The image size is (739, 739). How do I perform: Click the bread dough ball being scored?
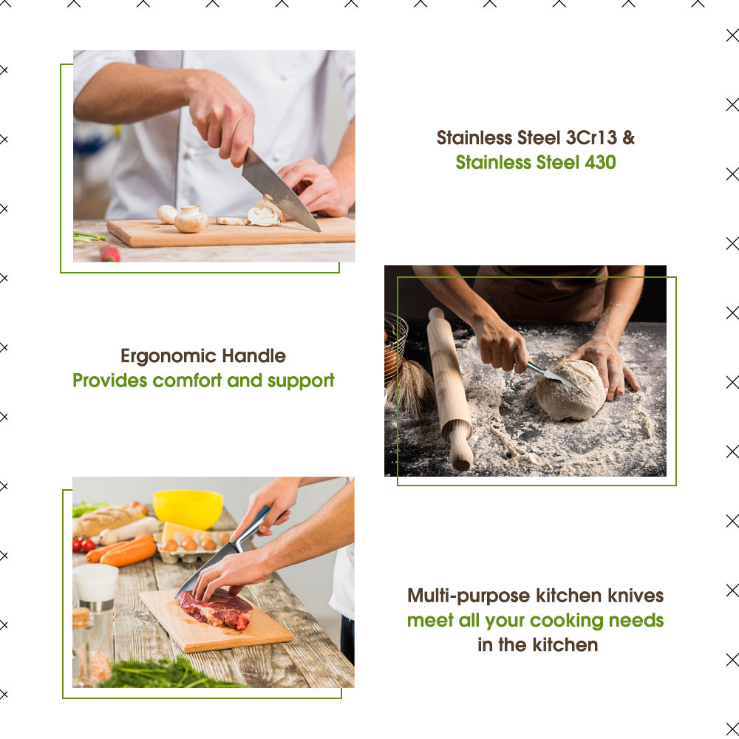pyautogui.click(x=571, y=391)
